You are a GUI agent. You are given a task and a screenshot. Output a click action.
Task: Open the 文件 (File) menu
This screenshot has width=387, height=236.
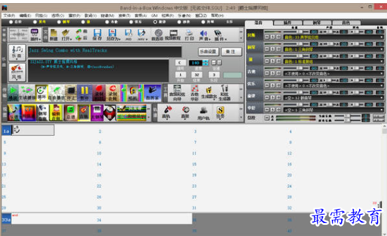pos(9,15)
